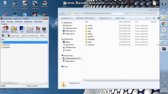Select the profiles folder in Explorer
The height and width of the screenshot is (94, 168).
pyautogui.click(x=89, y=37)
